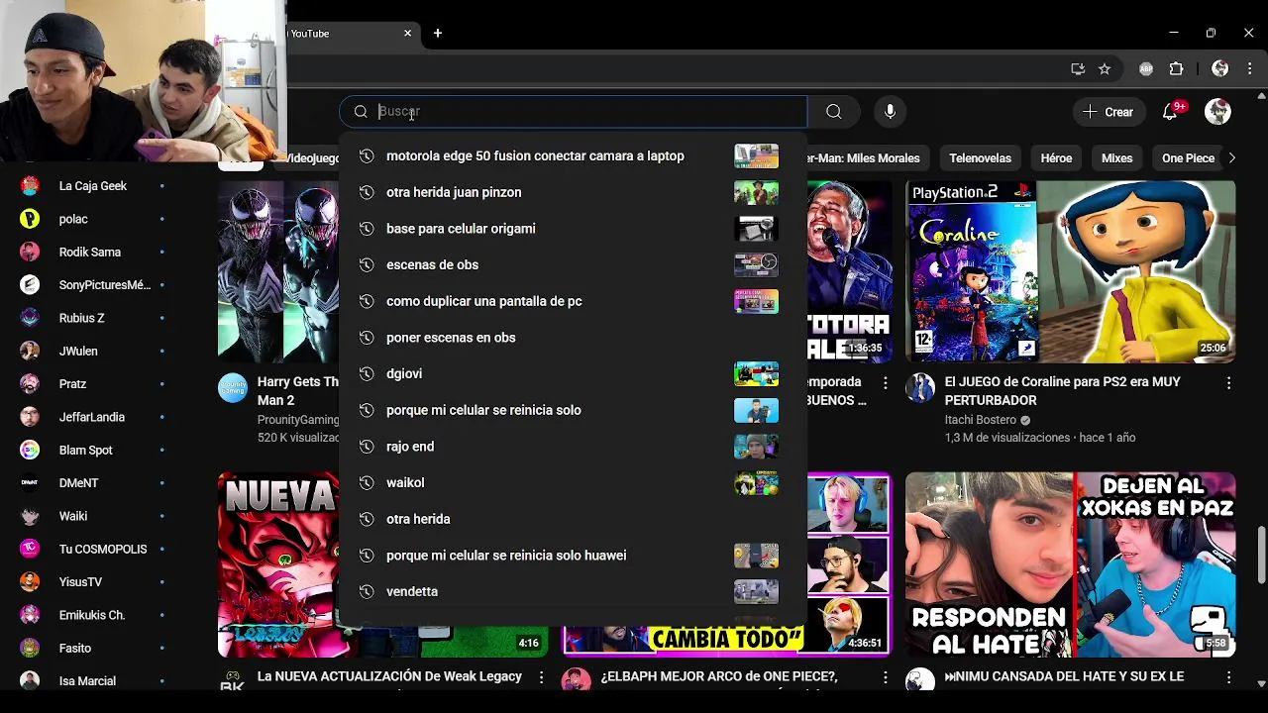Open the ABP extension icon

tap(1146, 68)
